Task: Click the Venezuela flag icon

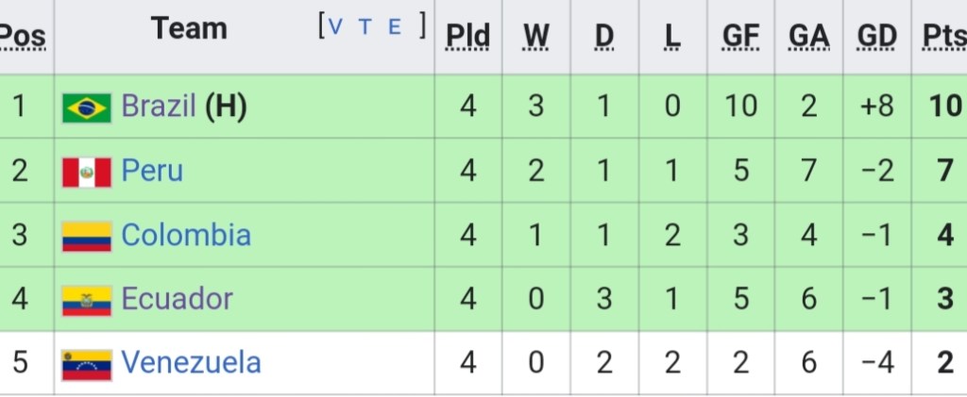Action: click(x=87, y=364)
